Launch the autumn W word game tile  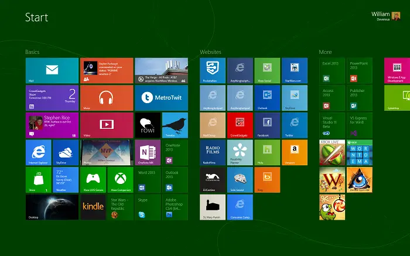332,180
